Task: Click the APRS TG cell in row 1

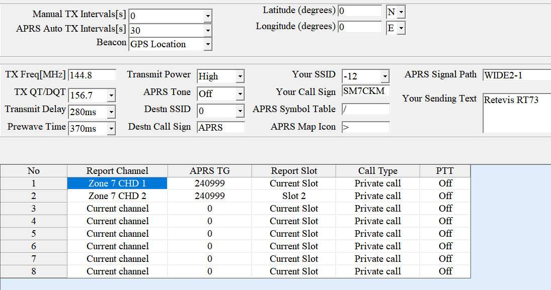Action: 209,183
